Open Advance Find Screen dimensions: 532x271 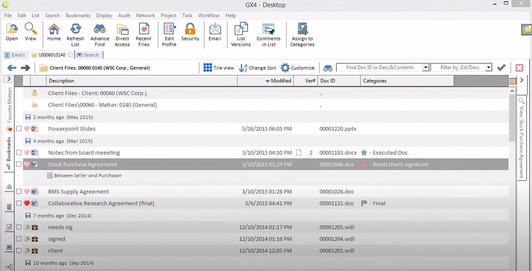100,34
